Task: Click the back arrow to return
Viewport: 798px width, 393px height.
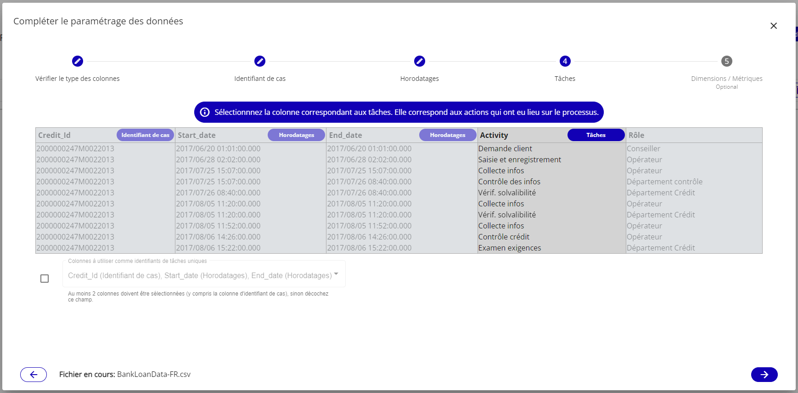Action: click(34, 375)
